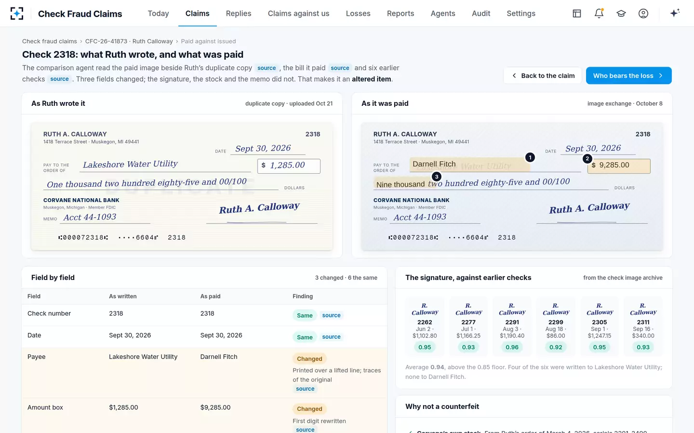Open the source chip after 'the bill it paid'
Screen dimensions: 694x433
pos(340,68)
